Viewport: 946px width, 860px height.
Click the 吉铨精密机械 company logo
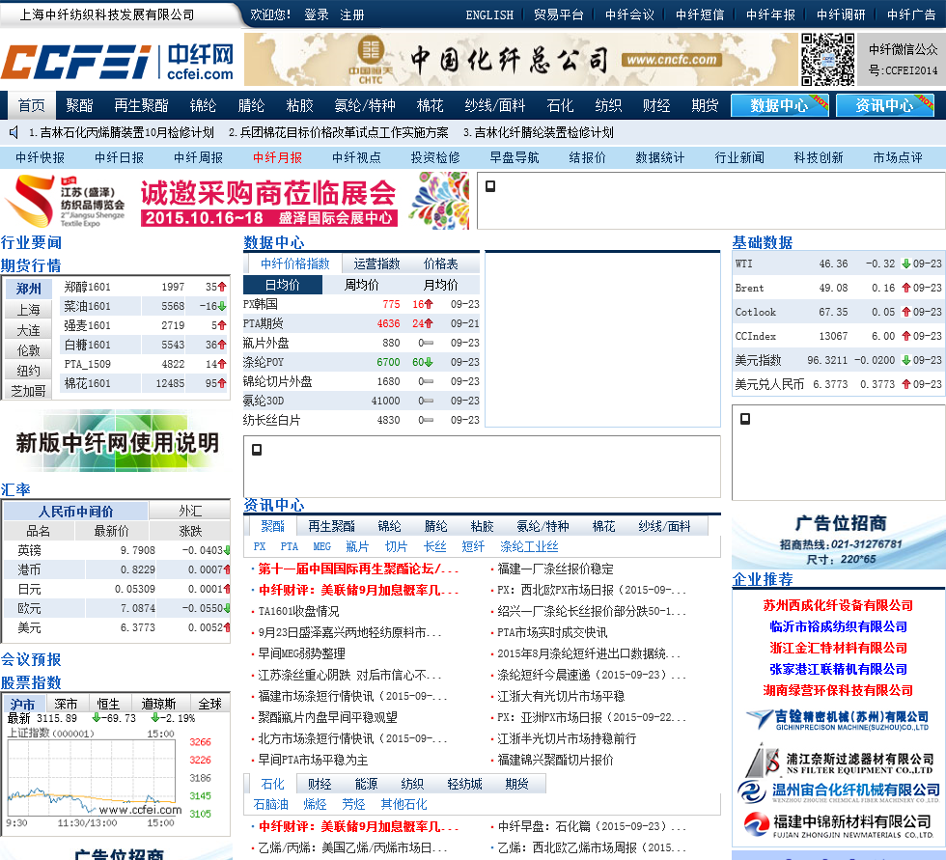pos(838,719)
